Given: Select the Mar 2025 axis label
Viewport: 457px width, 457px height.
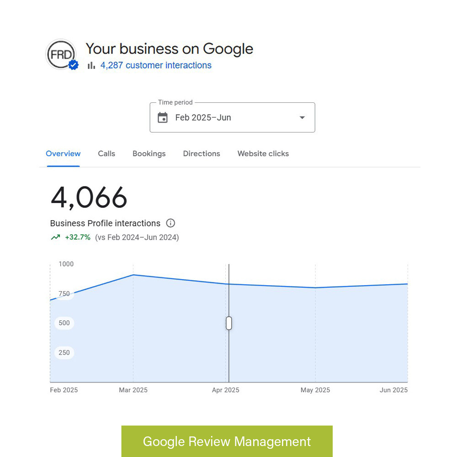Looking at the screenshot, I should (133, 390).
